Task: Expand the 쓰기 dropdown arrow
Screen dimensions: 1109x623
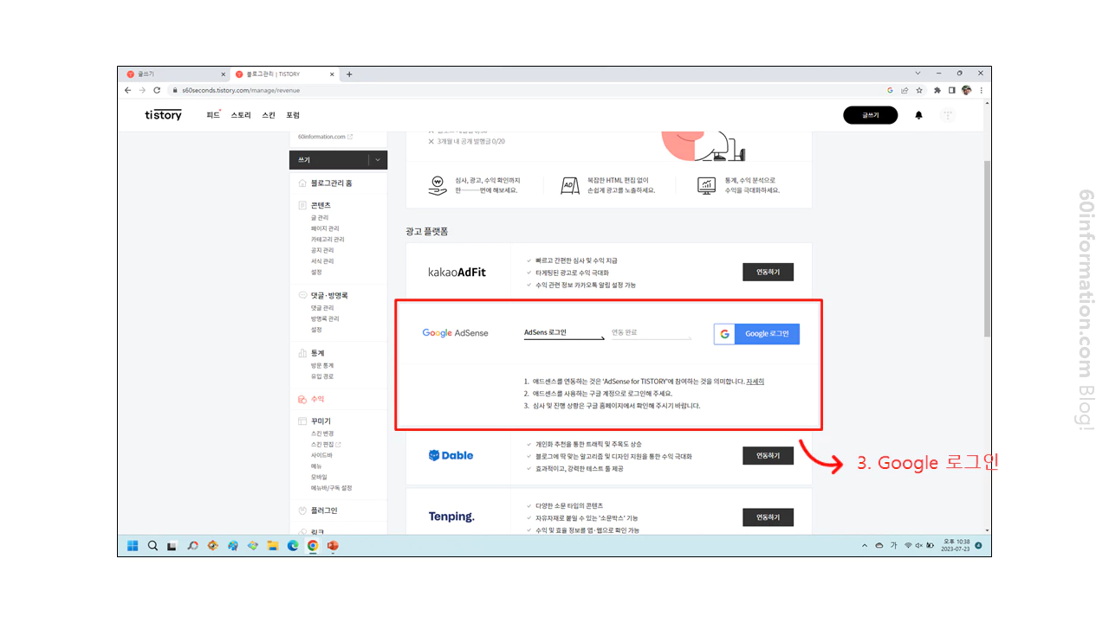Action: click(378, 160)
